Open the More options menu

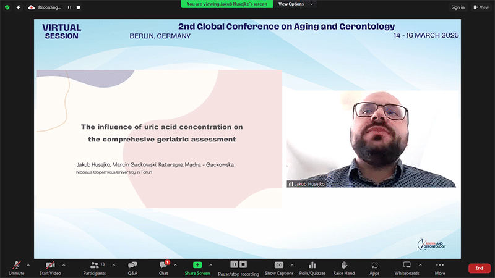tap(439, 266)
